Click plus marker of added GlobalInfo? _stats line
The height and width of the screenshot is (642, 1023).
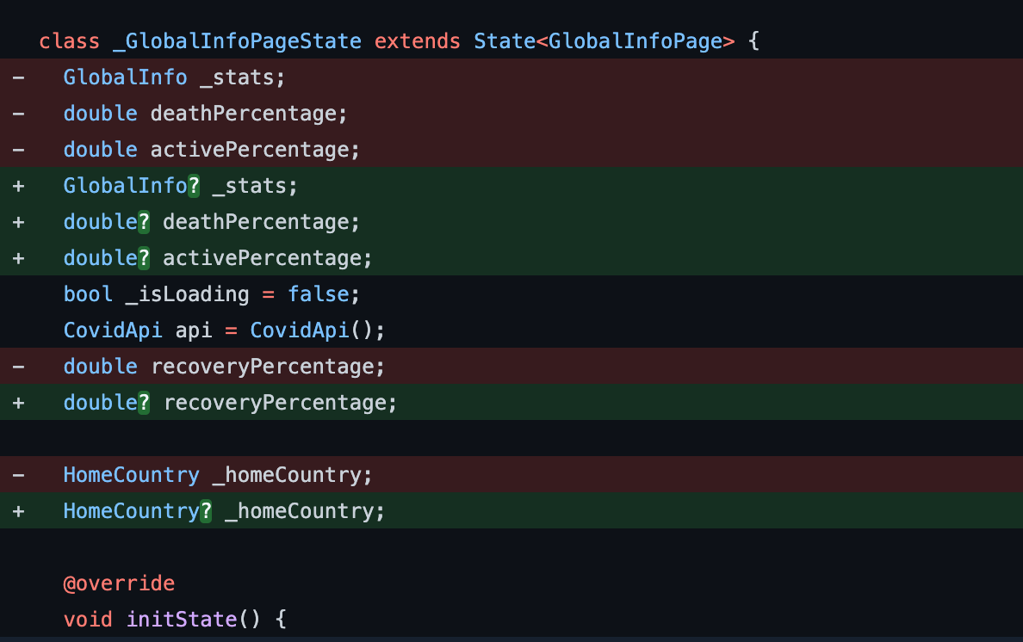click(x=19, y=186)
